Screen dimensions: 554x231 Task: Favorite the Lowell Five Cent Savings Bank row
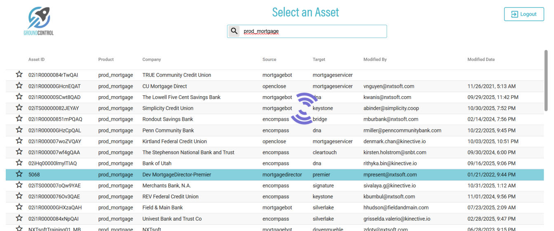click(19, 97)
